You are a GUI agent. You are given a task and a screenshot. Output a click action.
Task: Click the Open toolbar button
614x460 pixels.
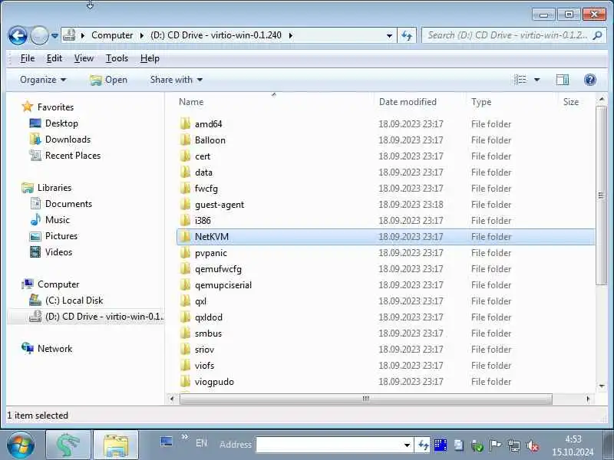[x=108, y=80]
